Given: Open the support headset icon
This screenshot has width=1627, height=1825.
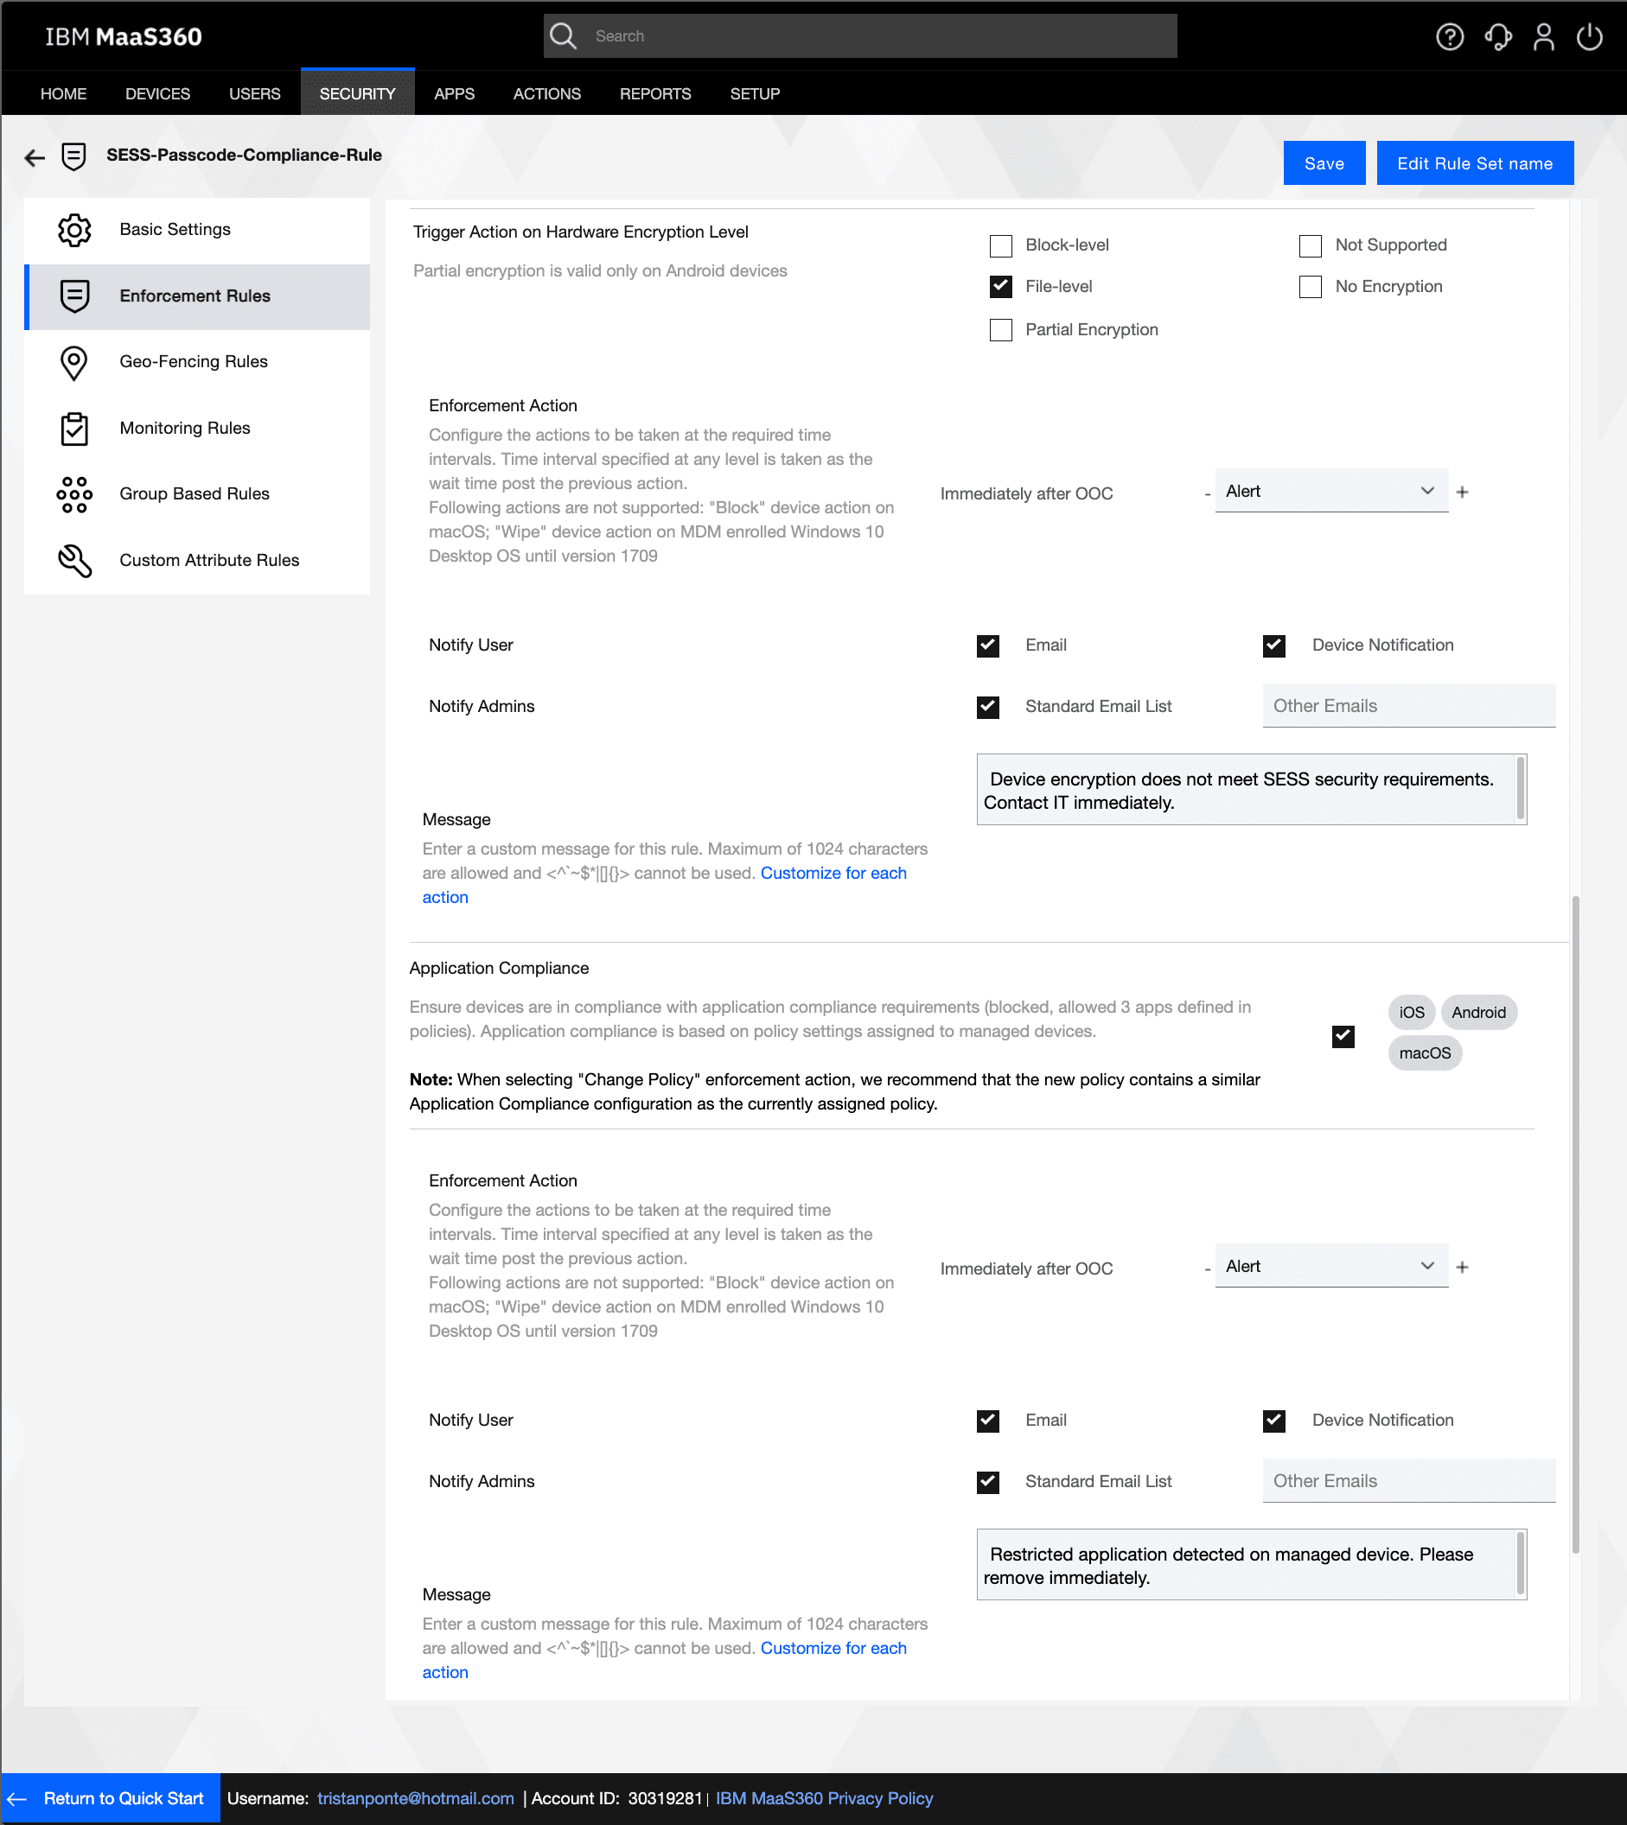Looking at the screenshot, I should [x=1497, y=36].
